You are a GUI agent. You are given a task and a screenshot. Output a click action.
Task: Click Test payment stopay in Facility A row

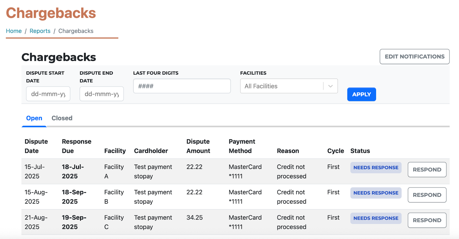(x=153, y=171)
